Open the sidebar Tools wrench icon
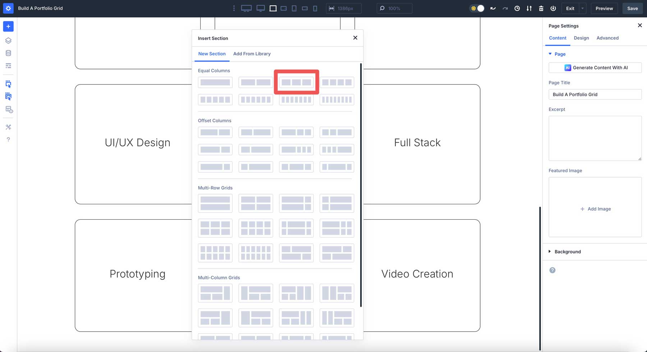The height and width of the screenshot is (352, 647). coord(8,127)
